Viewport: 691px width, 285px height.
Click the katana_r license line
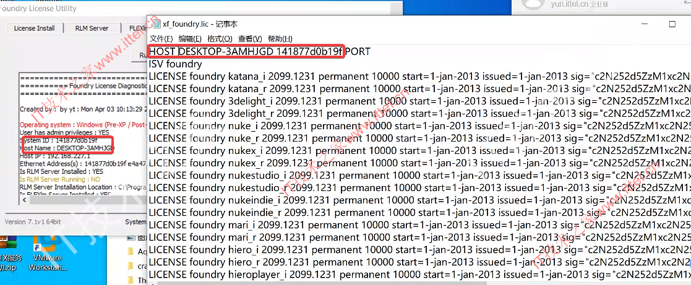point(419,89)
